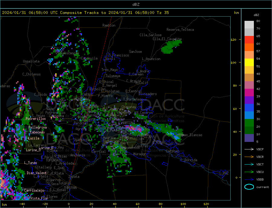The height and width of the screenshot is (208, 272).
Task: Click the C_Chilenos map label
Action: (31, 74)
